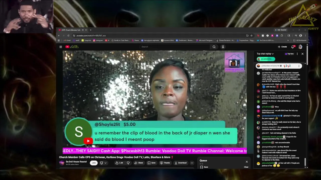The image size is (321, 180).
Task: Open the pinned AbundanceClarity786 message menu
Action: 299,66
